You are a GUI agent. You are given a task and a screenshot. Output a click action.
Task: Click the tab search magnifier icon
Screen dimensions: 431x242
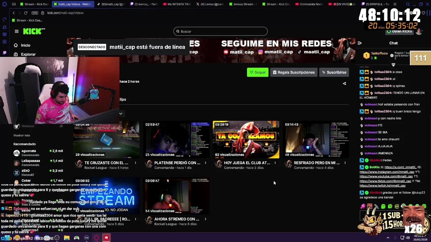click(408, 4)
